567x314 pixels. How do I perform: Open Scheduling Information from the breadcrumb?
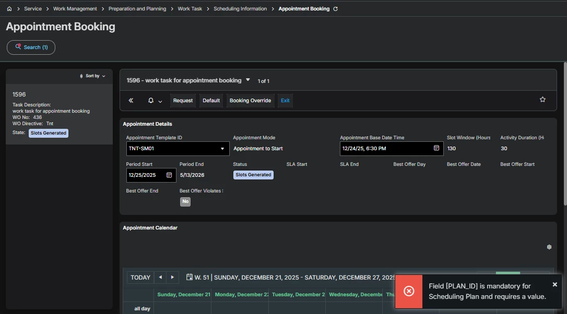(x=240, y=8)
